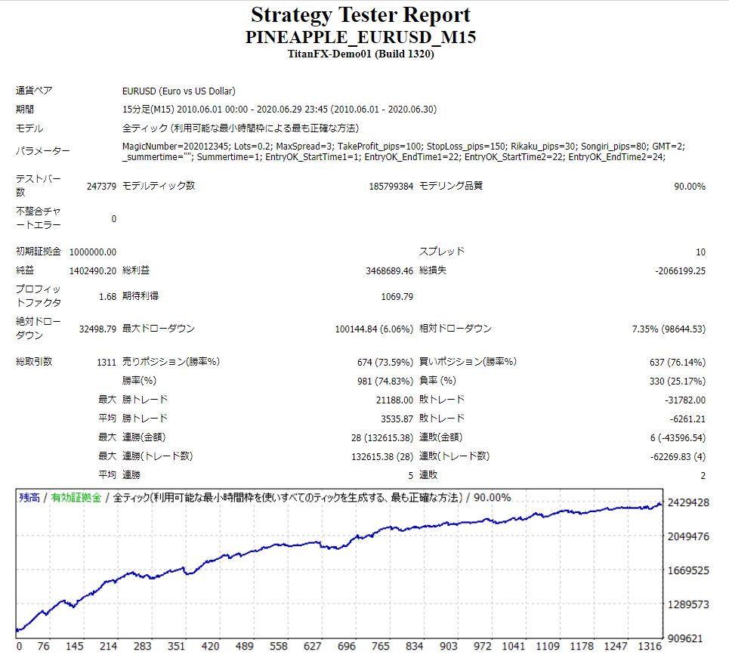Viewport: 729px width, 658px height.
Task: Click the 通貨ペア label
Action: [34, 90]
